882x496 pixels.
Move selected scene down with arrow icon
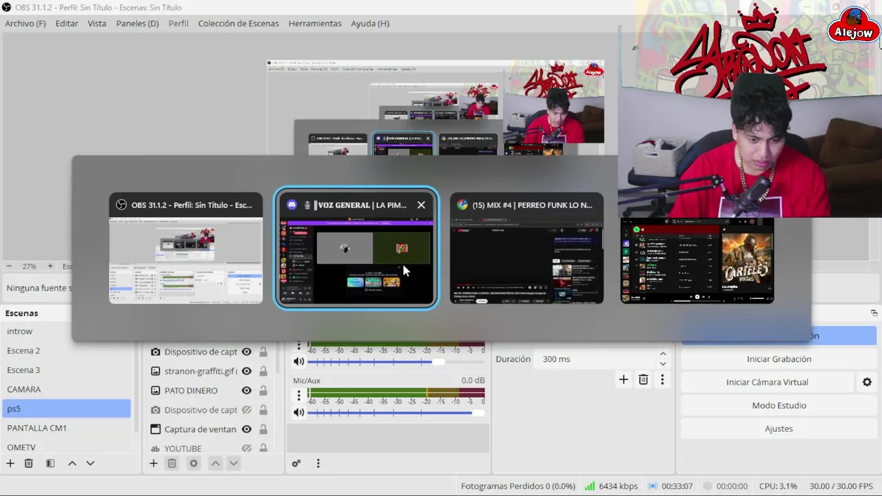click(x=90, y=464)
